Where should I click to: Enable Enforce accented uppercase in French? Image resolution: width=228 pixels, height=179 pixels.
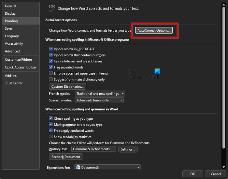(x=51, y=73)
